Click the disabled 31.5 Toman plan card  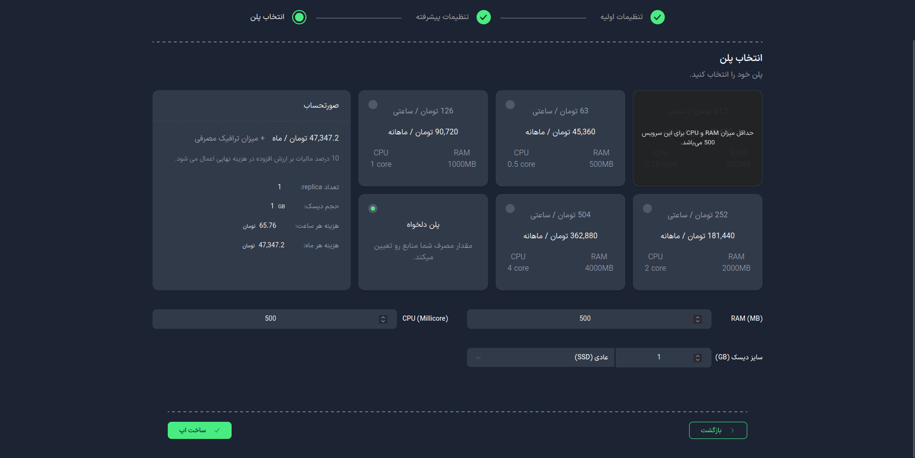click(698, 138)
